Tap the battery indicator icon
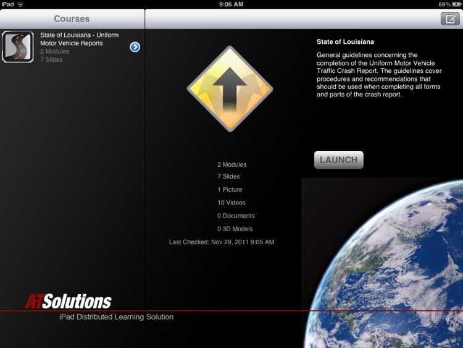 456,4
